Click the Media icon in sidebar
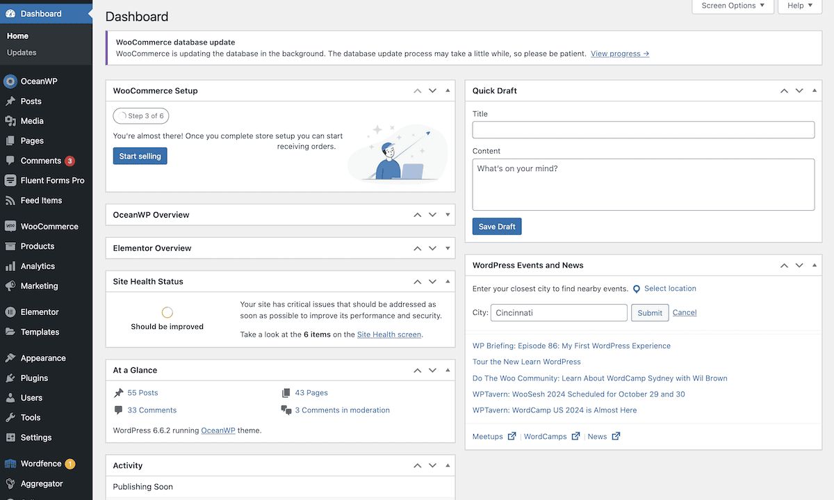This screenshot has height=500, width=834. (x=10, y=121)
